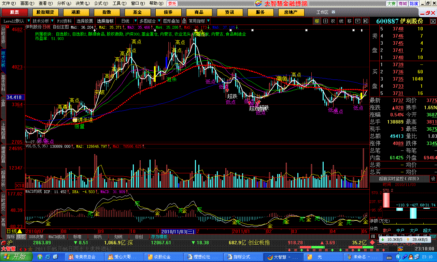Switch to the 债券 category tab
Screen dimensions: 437x262
coord(168,12)
